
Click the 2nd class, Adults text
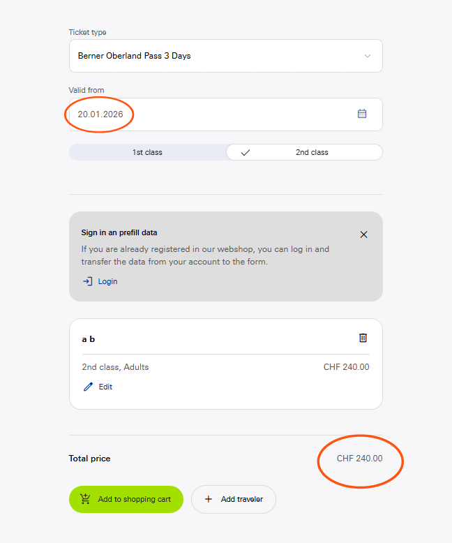point(115,367)
